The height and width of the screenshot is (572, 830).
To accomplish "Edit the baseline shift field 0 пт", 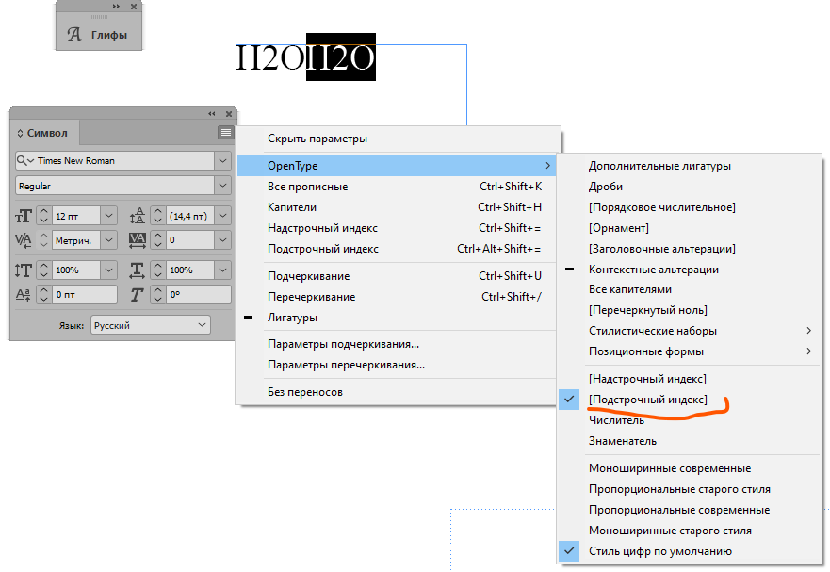I will pyautogui.click(x=85, y=294).
